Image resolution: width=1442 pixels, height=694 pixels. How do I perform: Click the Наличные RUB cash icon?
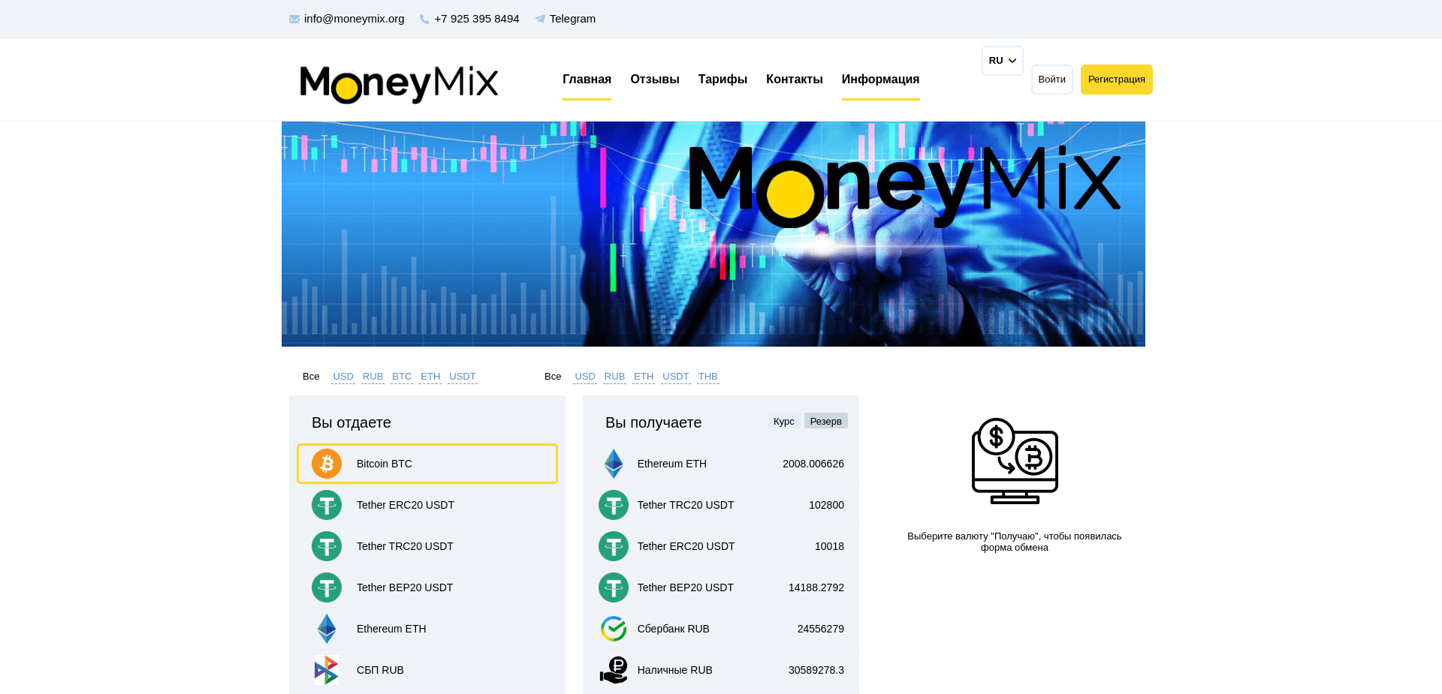click(x=614, y=670)
